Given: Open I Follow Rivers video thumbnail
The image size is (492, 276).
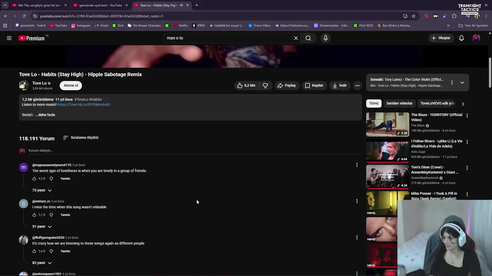Looking at the screenshot, I should (387, 151).
